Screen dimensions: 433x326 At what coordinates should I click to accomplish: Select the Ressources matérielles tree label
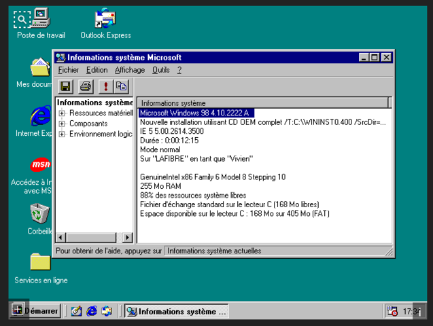click(x=101, y=113)
